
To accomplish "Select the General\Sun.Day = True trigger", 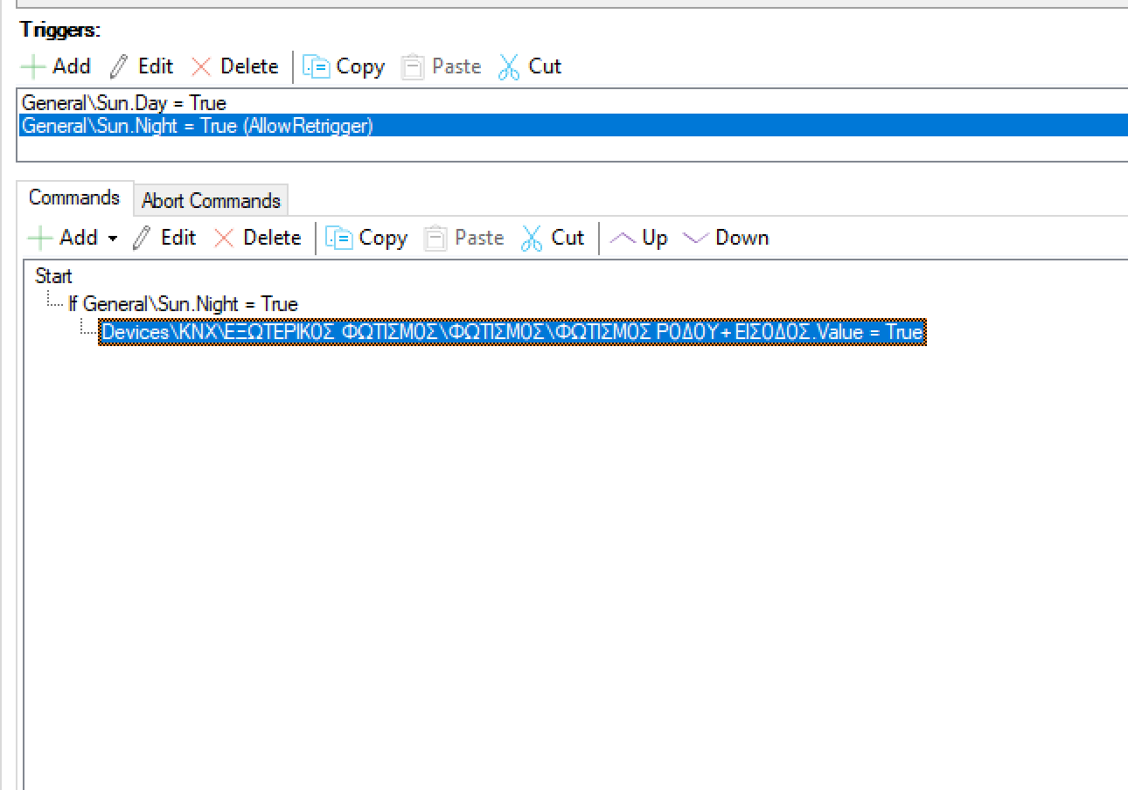I will (123, 103).
